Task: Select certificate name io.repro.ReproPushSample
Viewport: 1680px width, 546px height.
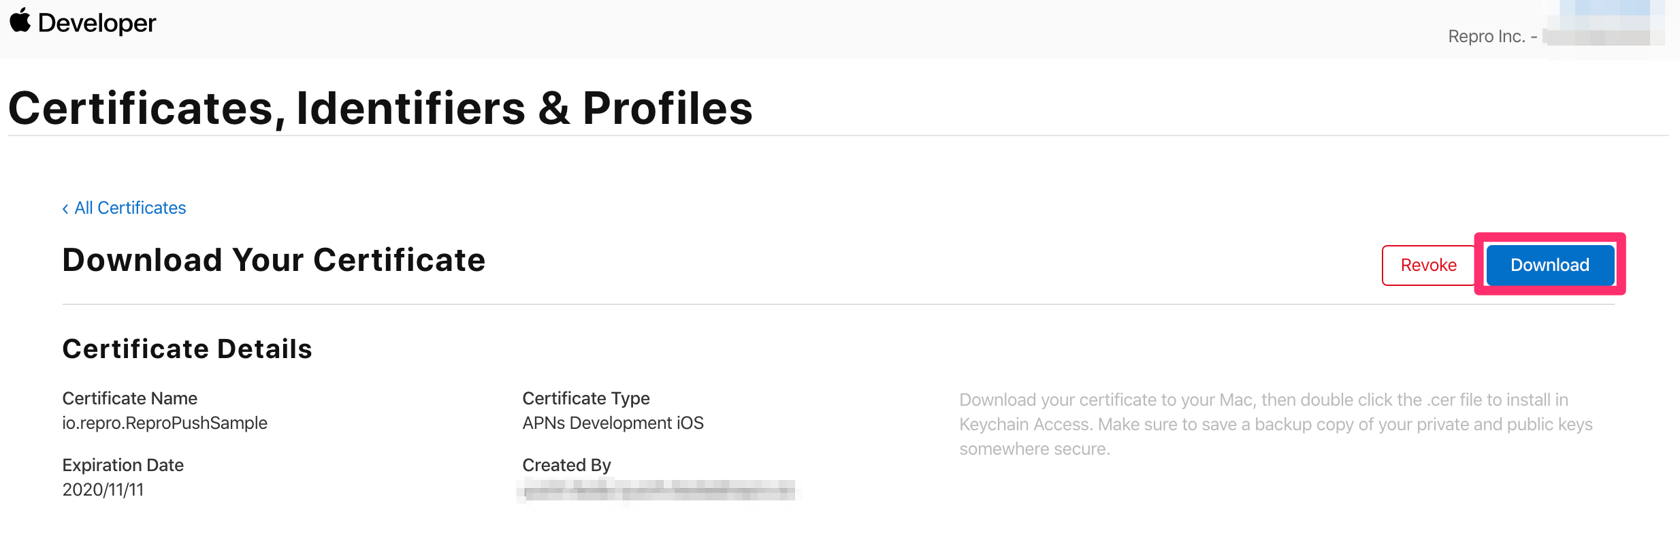Action: pyautogui.click(x=165, y=423)
